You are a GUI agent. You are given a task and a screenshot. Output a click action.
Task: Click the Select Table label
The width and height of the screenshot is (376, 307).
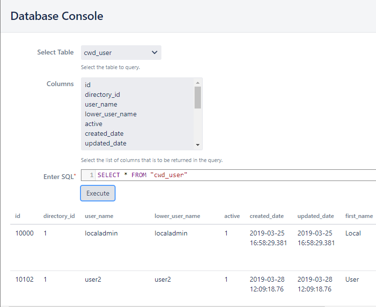[56, 52]
